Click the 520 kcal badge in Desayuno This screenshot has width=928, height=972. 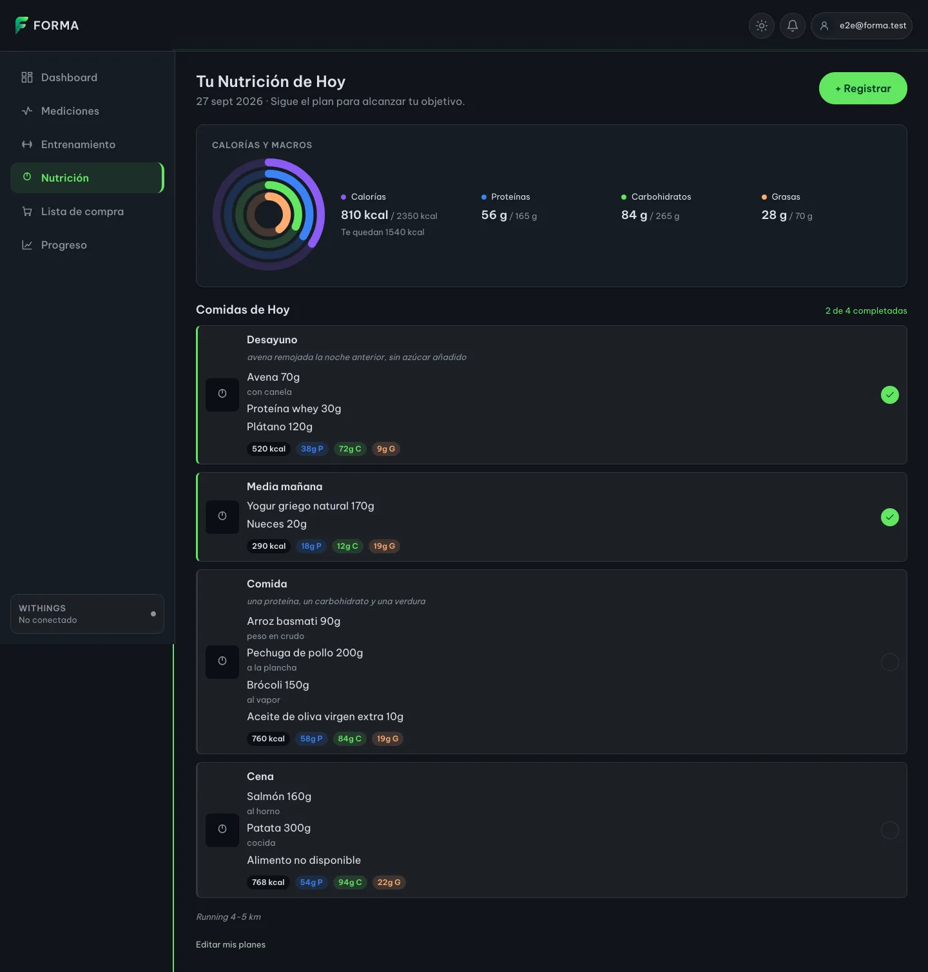pos(269,449)
